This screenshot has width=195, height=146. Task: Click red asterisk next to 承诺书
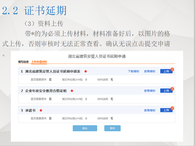click(x=41, y=110)
